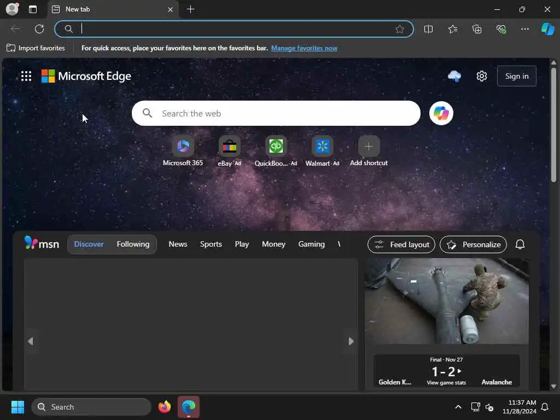This screenshot has height=420, width=560.
Task: Open the network tray icon
Action: pyautogui.click(x=475, y=407)
